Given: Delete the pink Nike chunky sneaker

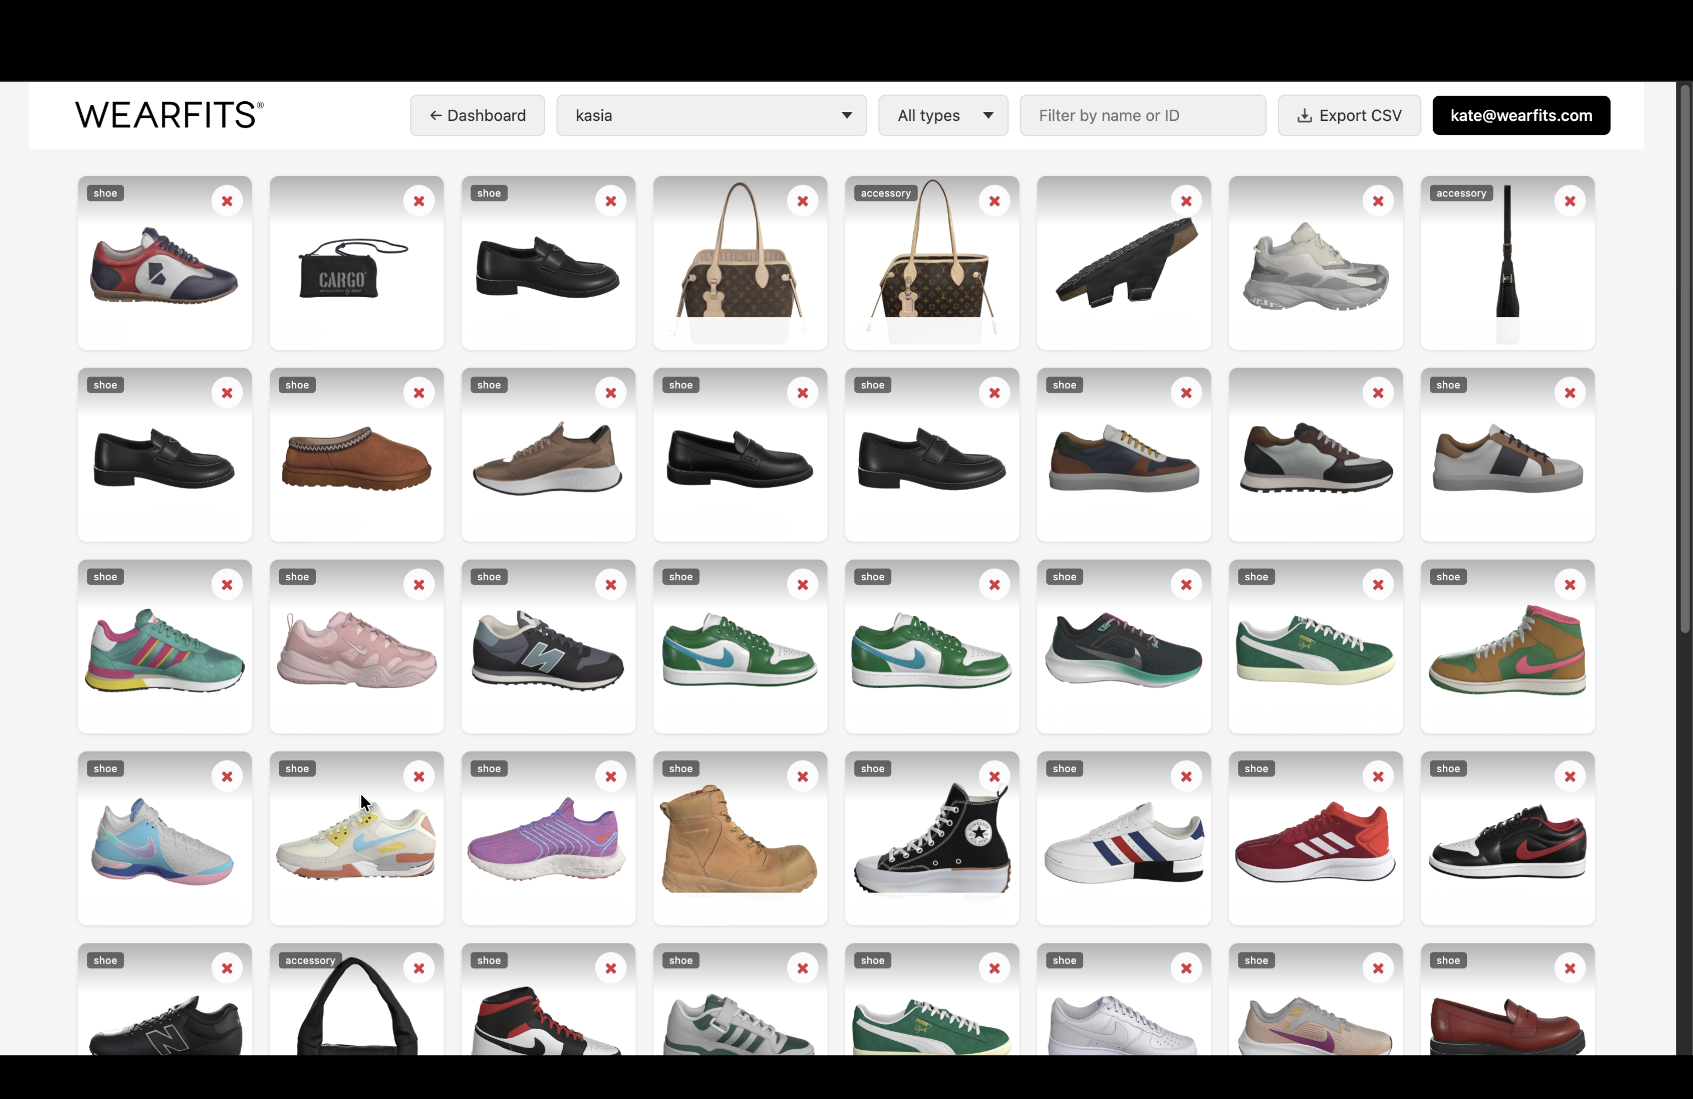Looking at the screenshot, I should coord(419,585).
